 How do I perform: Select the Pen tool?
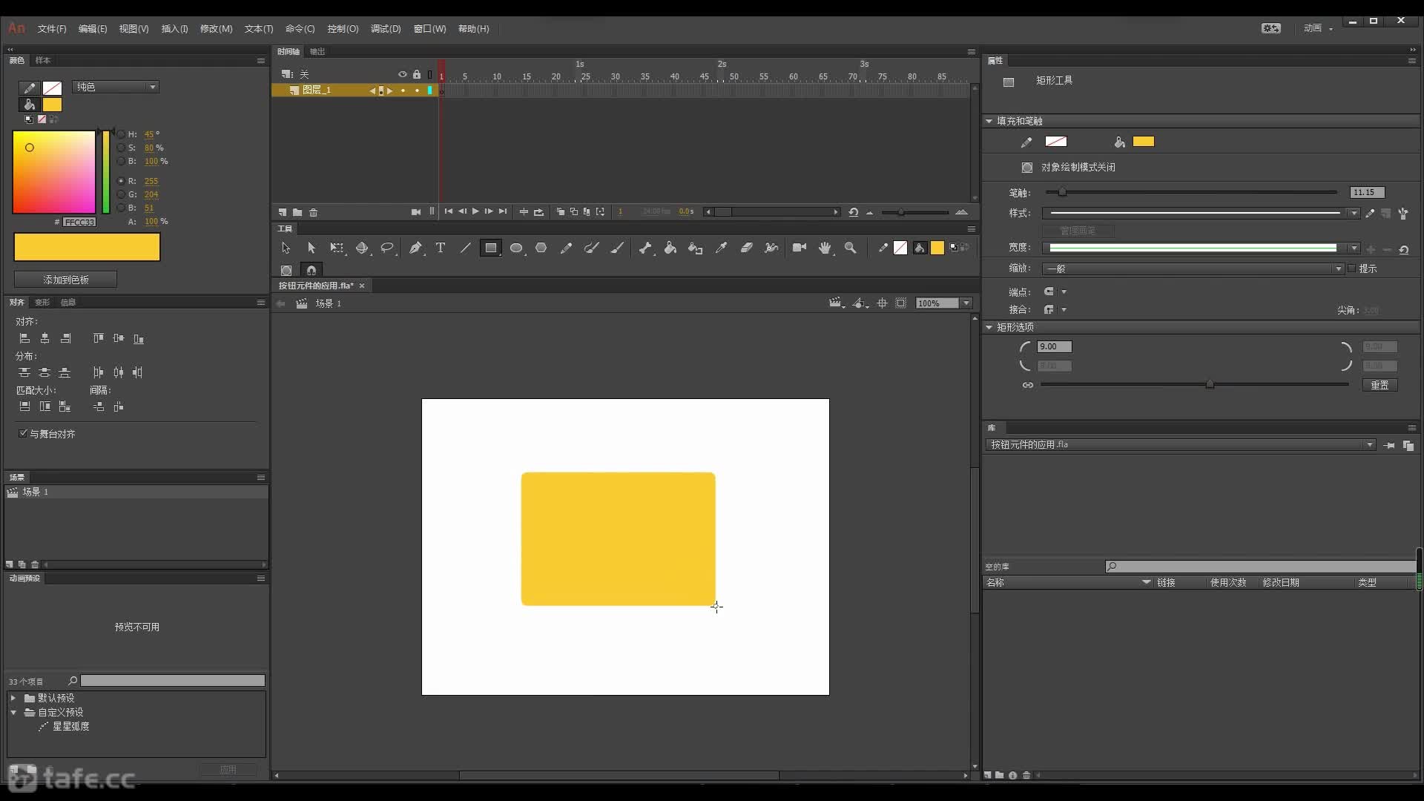(415, 248)
